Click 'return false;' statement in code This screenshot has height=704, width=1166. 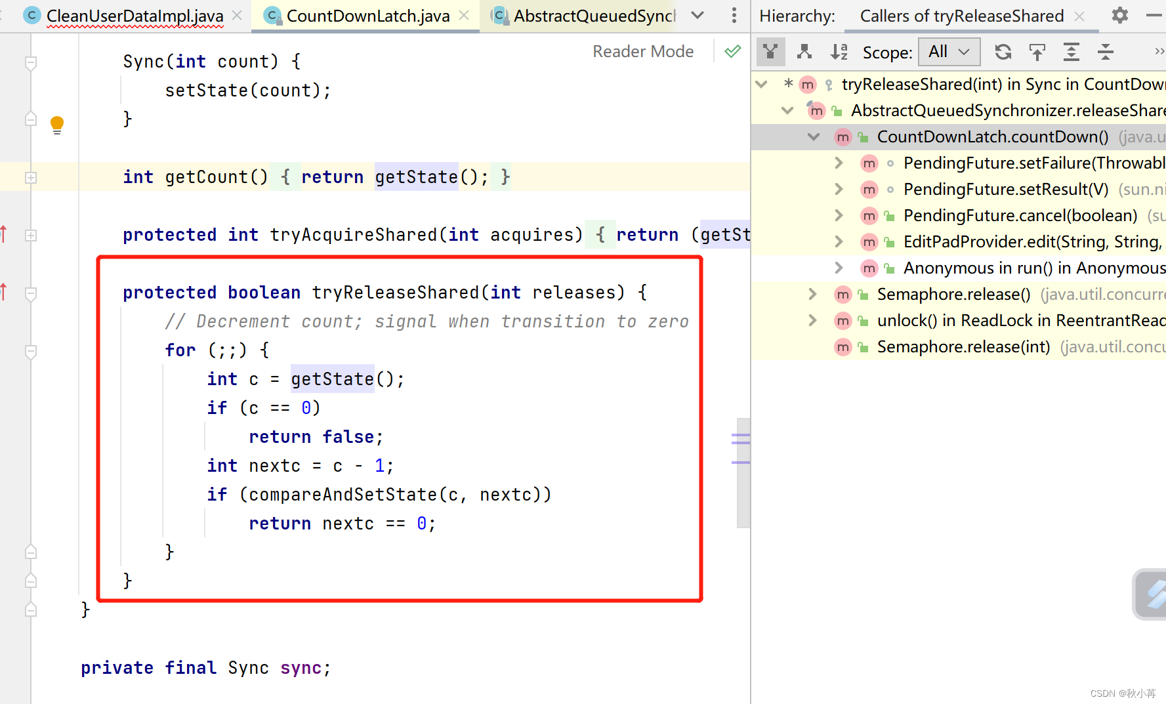(x=316, y=437)
